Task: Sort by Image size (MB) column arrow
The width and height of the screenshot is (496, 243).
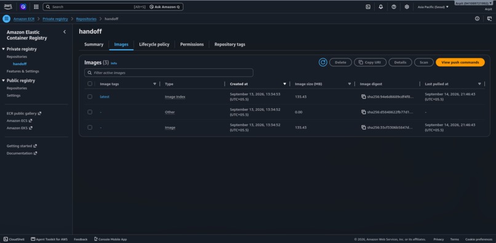Action: click(x=350, y=84)
